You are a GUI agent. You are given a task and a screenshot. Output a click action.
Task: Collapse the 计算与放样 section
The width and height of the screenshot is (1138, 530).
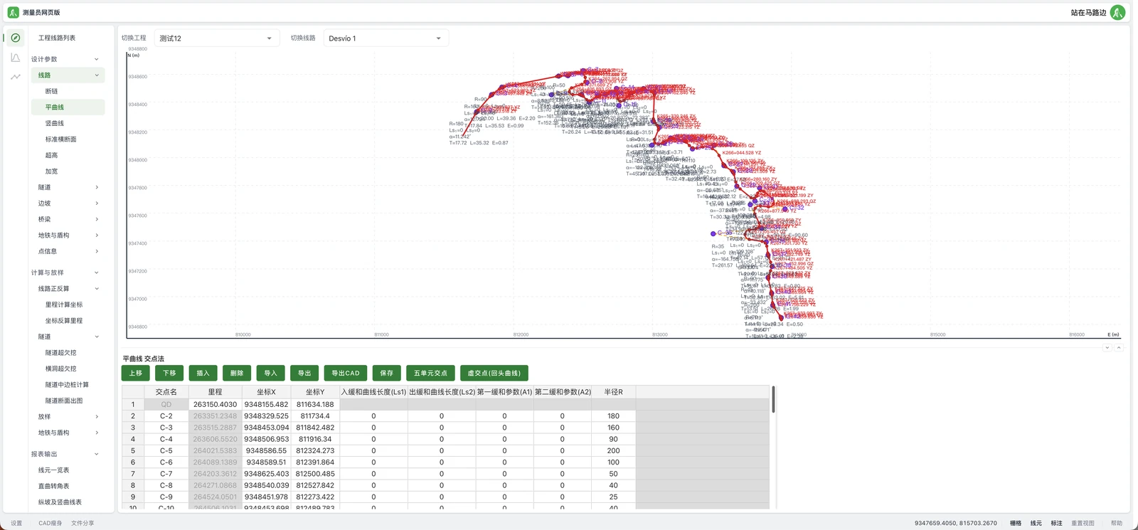pyautogui.click(x=97, y=272)
